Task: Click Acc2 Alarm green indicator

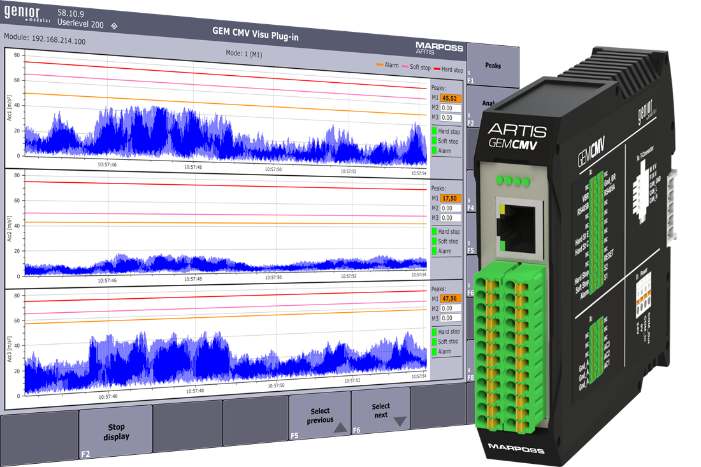Action: [434, 251]
